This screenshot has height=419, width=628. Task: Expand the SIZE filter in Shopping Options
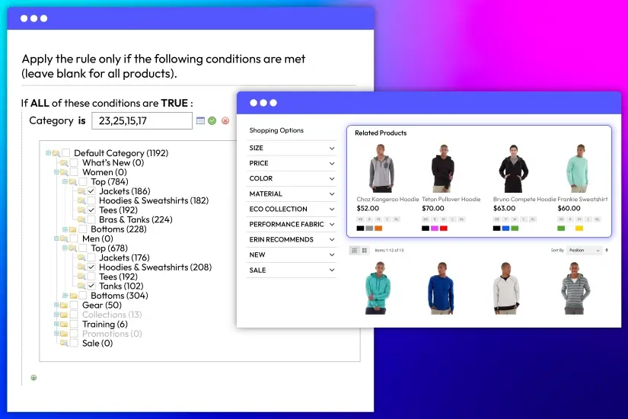[x=292, y=148]
